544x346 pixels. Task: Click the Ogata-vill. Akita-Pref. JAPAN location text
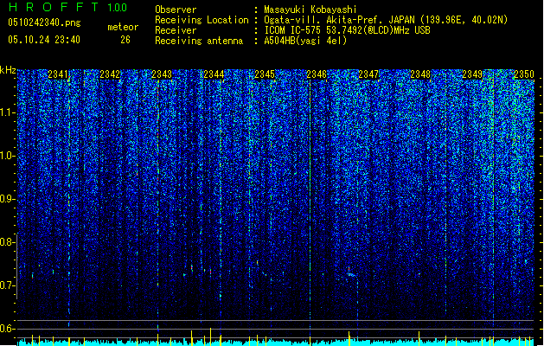point(386,20)
